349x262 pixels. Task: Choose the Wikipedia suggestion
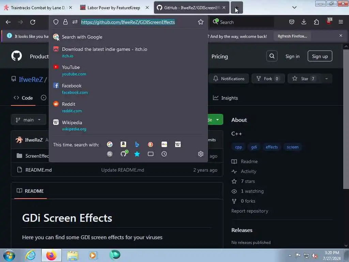pos(128,126)
